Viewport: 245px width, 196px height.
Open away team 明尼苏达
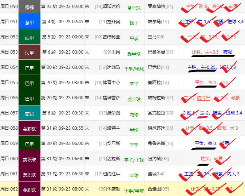click(x=157, y=128)
